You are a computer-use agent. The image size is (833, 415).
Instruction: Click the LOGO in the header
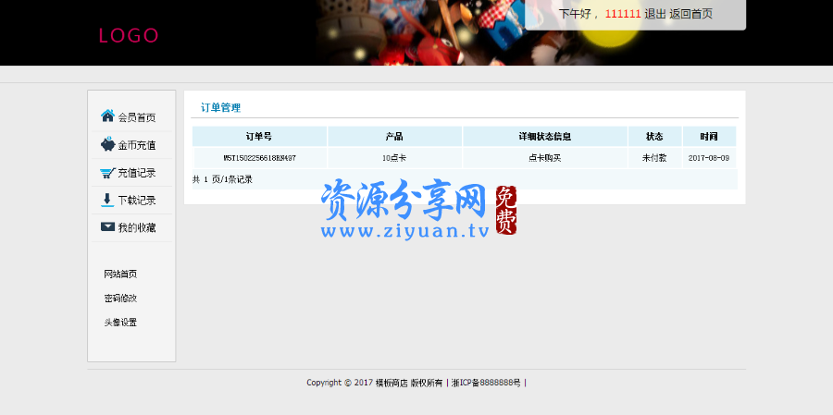pos(129,35)
